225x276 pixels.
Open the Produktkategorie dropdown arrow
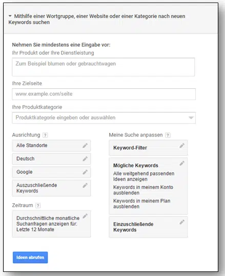tap(191, 118)
